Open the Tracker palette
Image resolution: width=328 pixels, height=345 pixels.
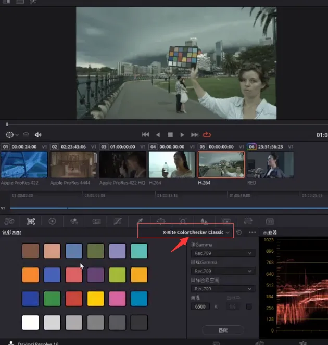(x=183, y=221)
